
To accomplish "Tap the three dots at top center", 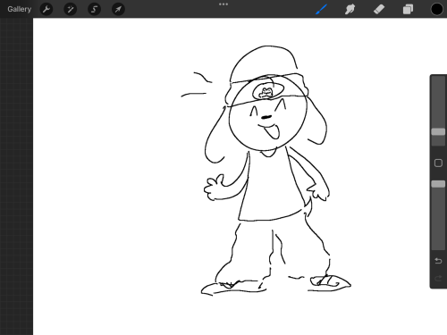I will [x=223, y=4].
